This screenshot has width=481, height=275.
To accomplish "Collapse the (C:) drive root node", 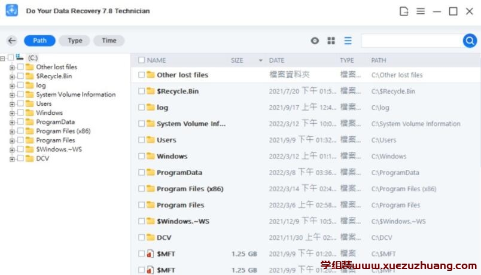I will tap(3, 58).
